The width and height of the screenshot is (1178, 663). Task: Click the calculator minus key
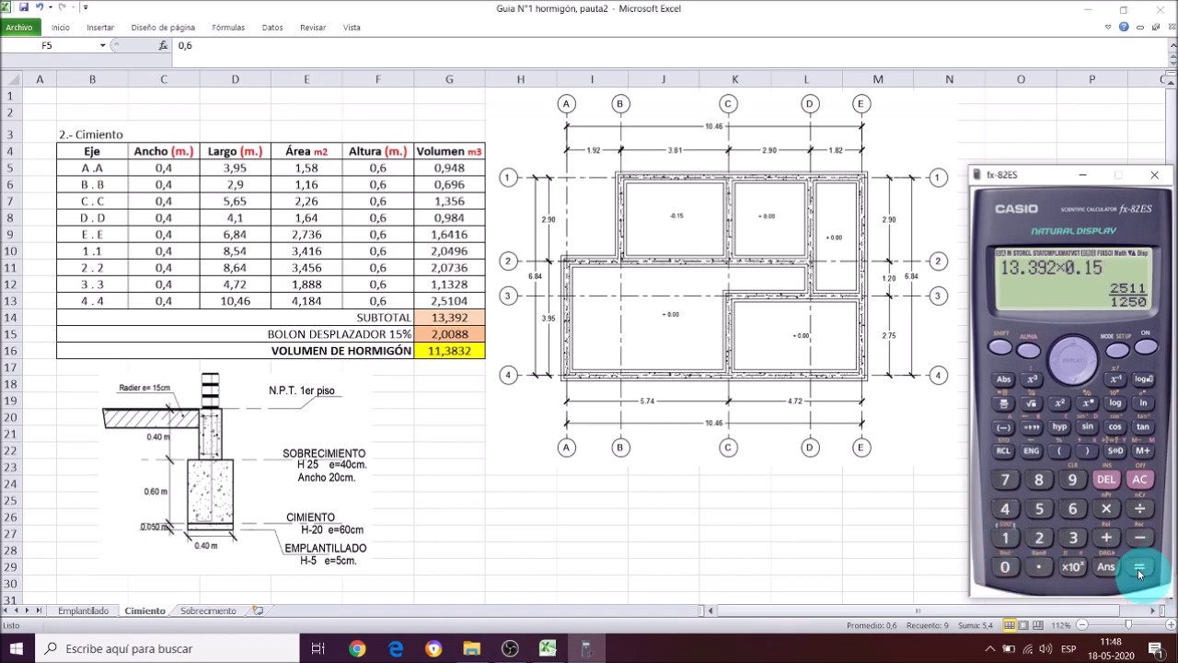pyautogui.click(x=1140, y=538)
